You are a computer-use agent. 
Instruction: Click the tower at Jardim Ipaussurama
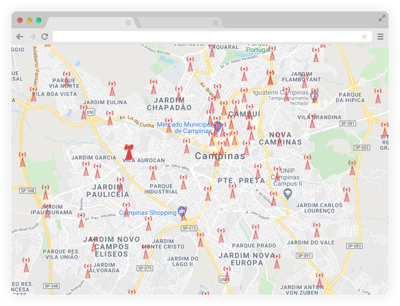point(48,210)
